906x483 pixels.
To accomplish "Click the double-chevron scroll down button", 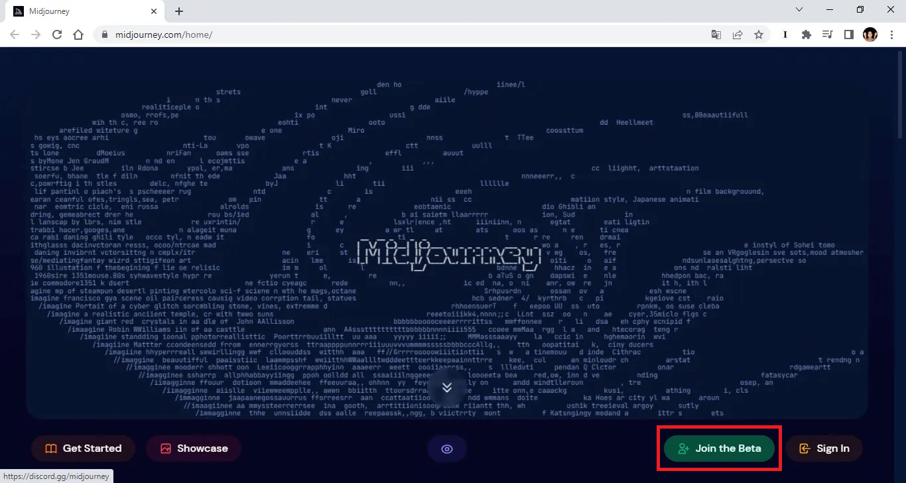I will 447,387.
